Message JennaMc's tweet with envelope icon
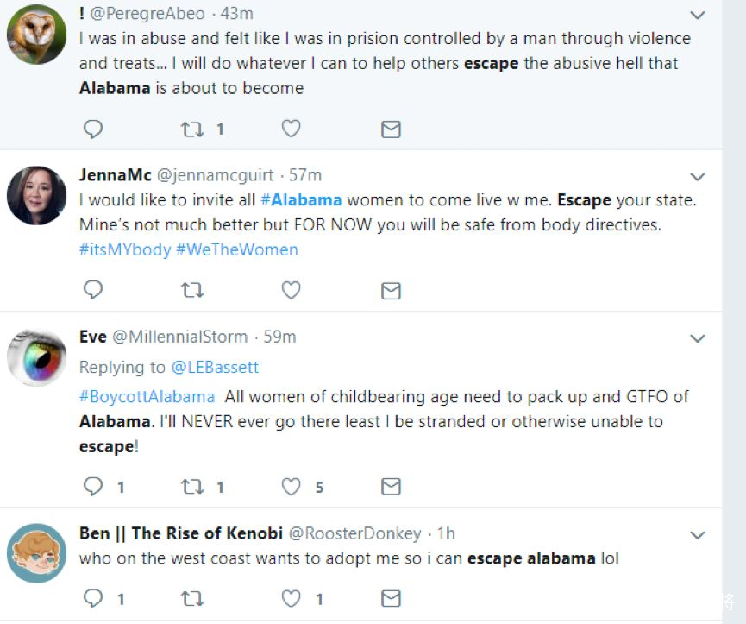Screen dimensions: 746x624 coord(391,290)
